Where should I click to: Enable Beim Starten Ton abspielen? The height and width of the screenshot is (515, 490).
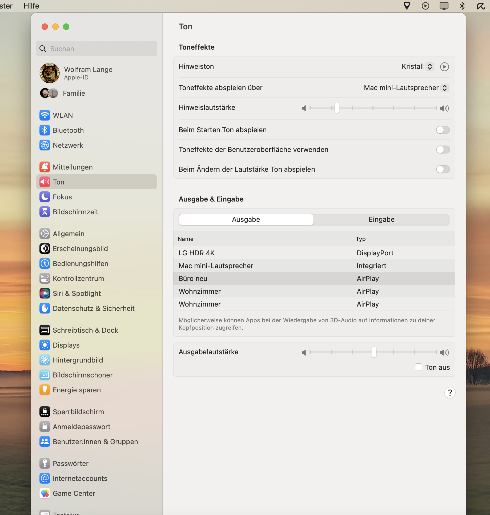443,130
